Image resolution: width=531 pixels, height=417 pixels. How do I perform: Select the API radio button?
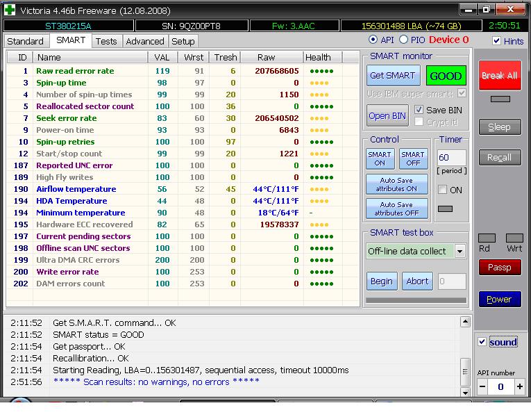[373, 40]
